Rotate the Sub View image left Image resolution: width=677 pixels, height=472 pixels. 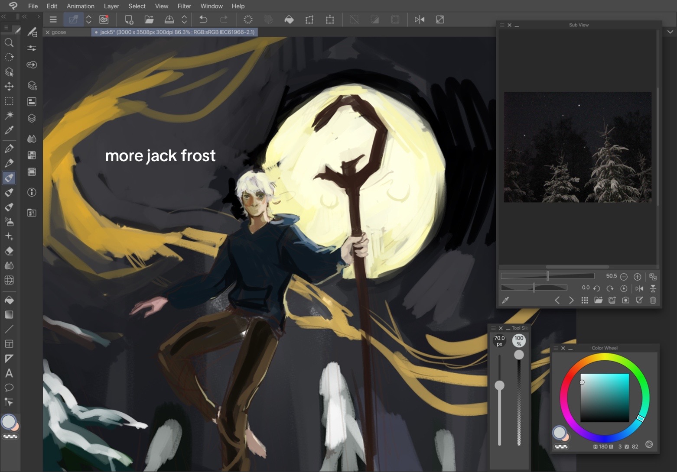(596, 288)
